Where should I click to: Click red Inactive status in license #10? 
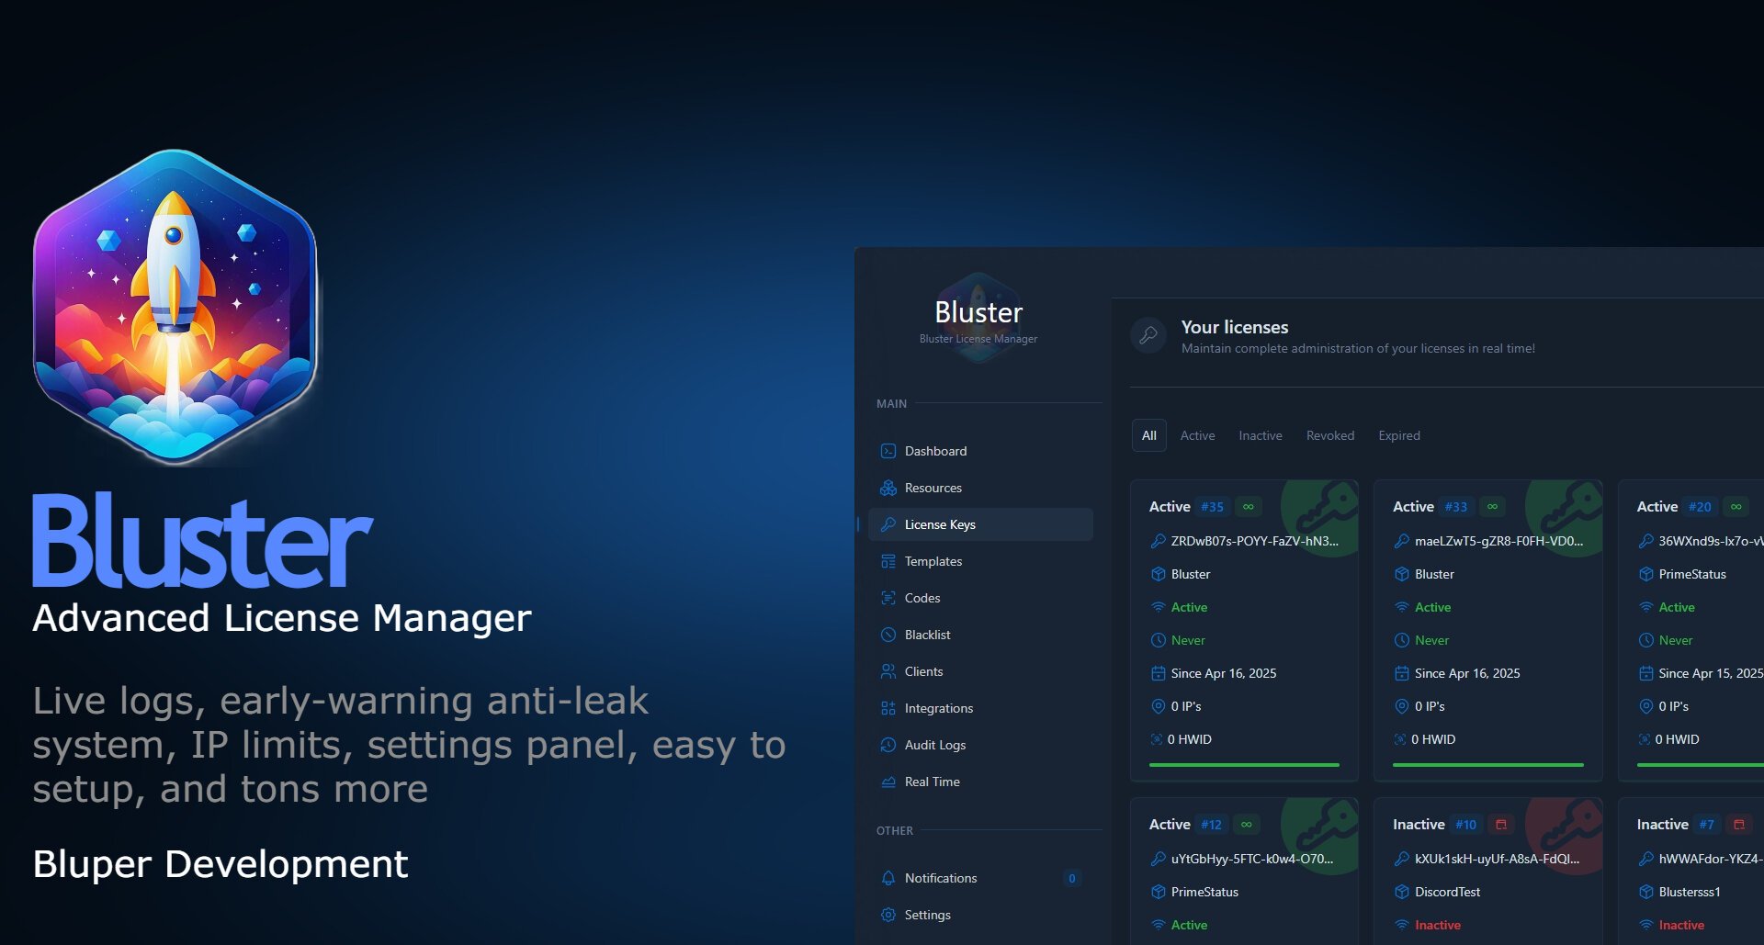coord(1437,925)
